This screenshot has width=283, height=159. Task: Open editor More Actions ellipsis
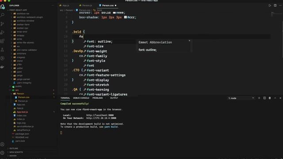click(280, 5)
